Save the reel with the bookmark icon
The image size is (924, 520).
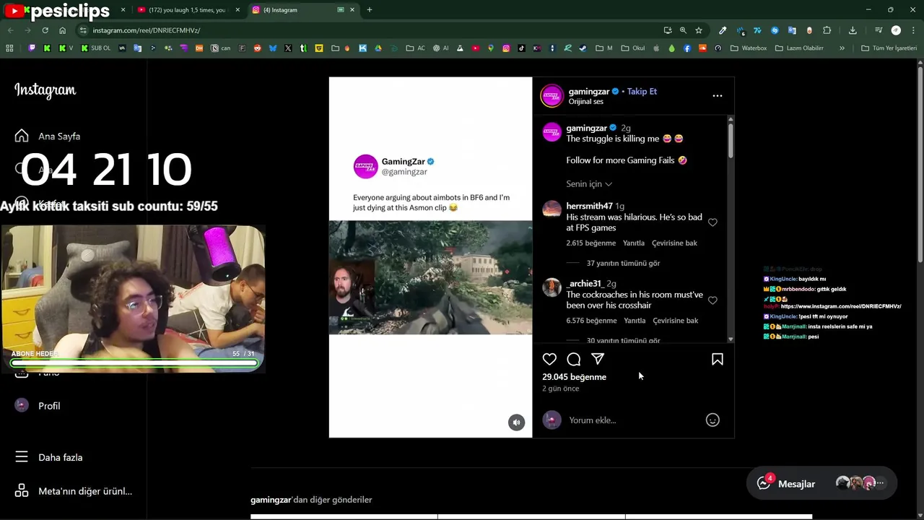tap(718, 359)
